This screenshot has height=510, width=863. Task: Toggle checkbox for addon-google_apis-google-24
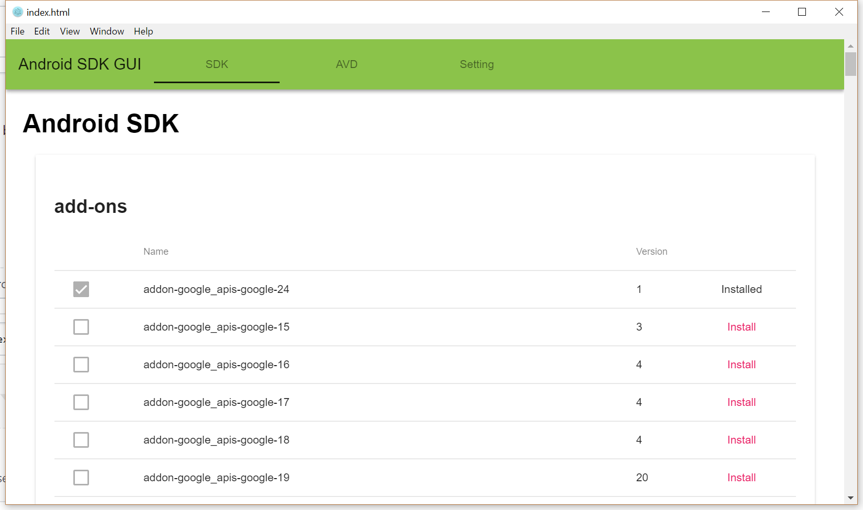coord(81,289)
